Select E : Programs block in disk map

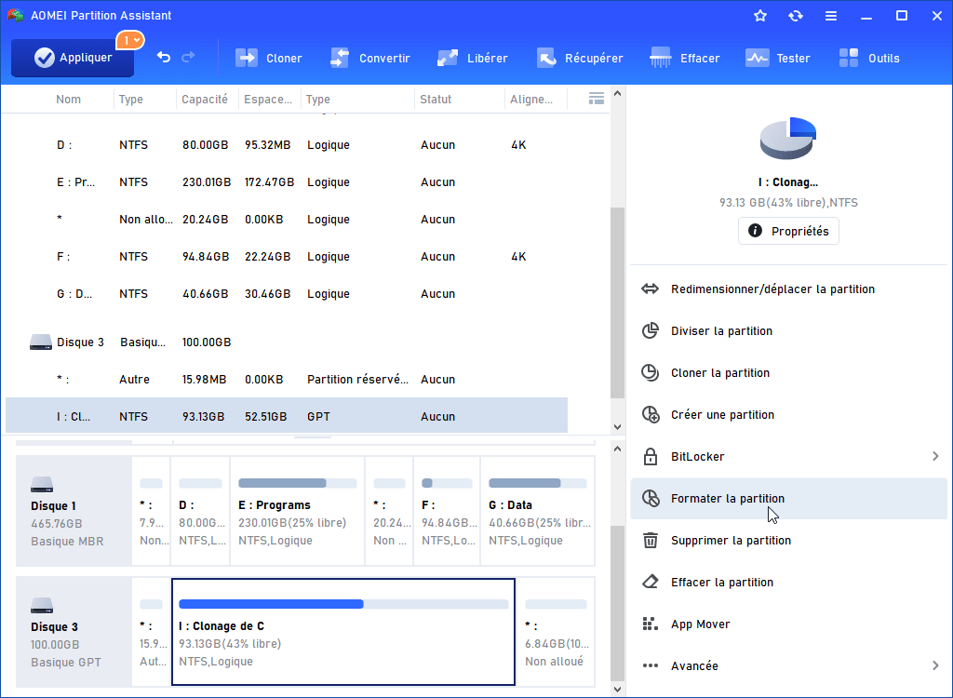[297, 511]
